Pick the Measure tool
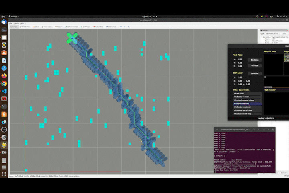Viewport: 289px width, 193px height. 59,27
